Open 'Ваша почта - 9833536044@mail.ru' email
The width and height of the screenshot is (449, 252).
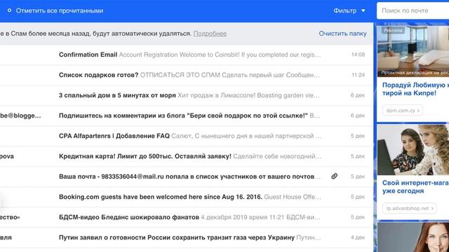(186, 176)
